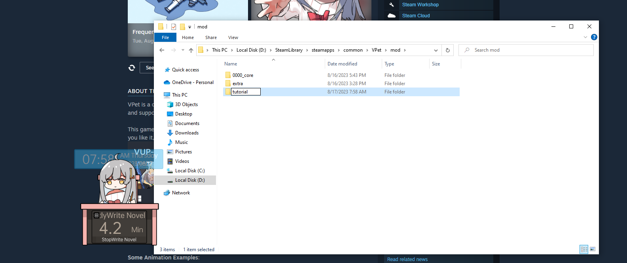Open the File ribbon tab
627x263 pixels.
(165, 37)
